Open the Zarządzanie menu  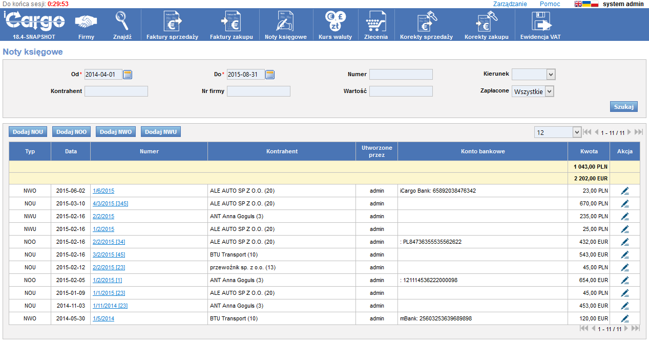(x=510, y=4)
